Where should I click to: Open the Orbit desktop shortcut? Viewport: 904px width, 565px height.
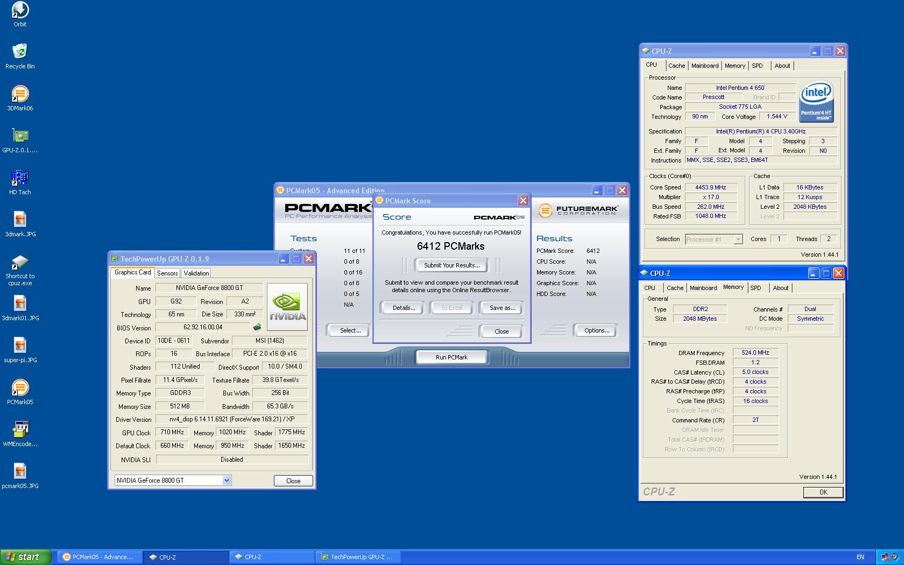coord(20,14)
